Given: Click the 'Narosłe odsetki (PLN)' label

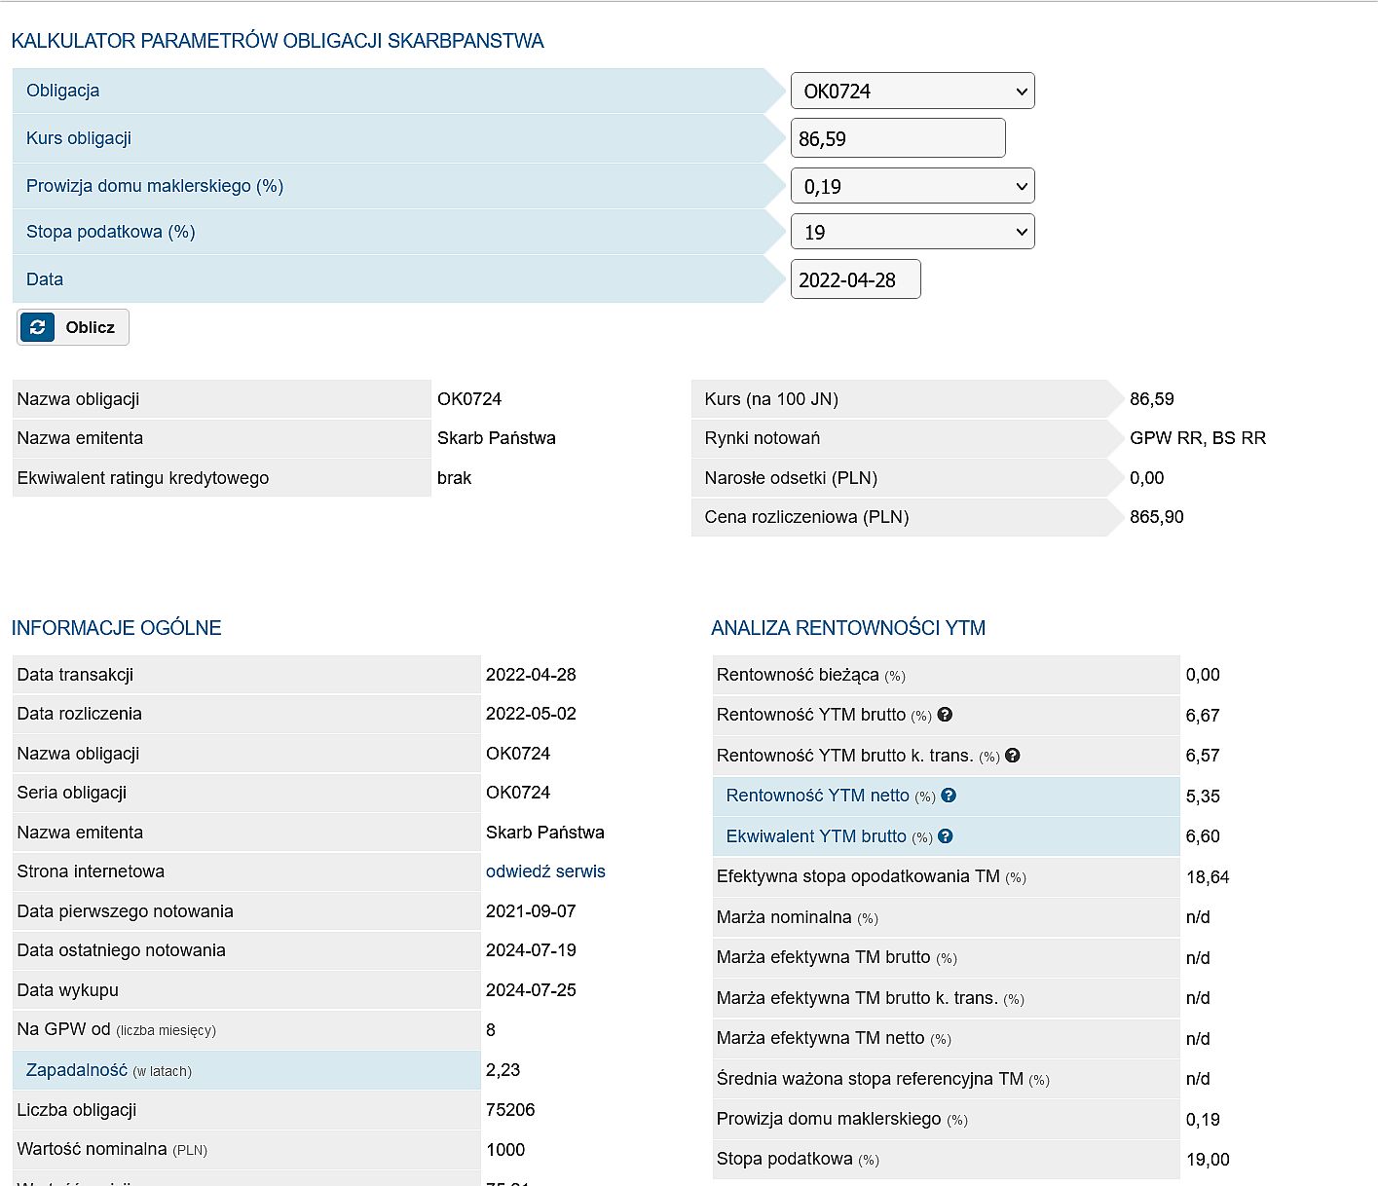Looking at the screenshot, I should pos(791,478).
